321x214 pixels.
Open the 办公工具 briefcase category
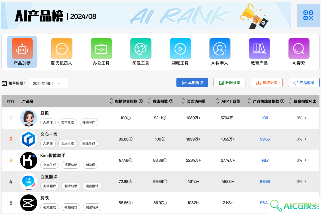101,49
